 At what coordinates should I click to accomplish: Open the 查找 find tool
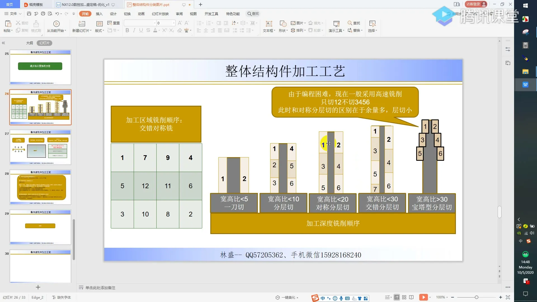coord(353,23)
